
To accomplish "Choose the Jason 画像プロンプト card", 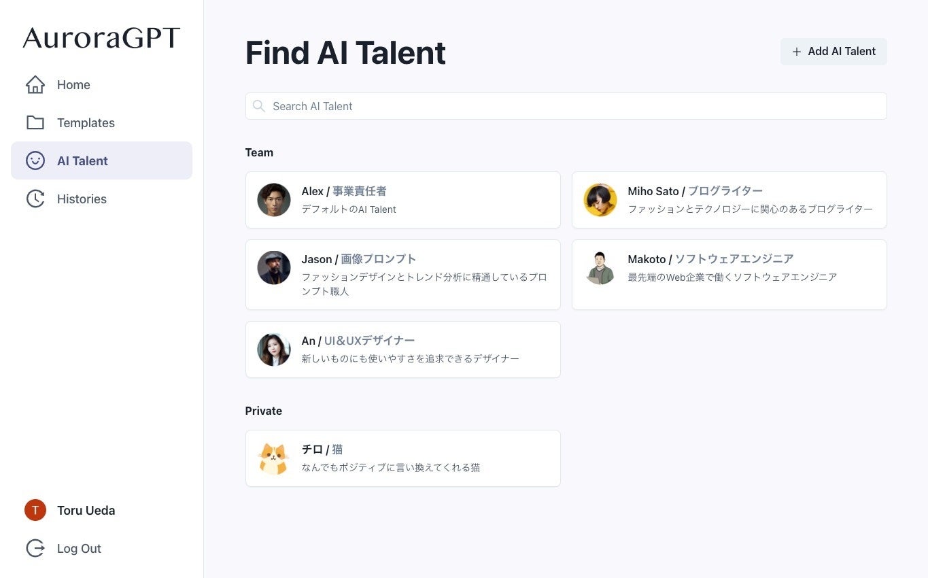I will pyautogui.click(x=402, y=275).
